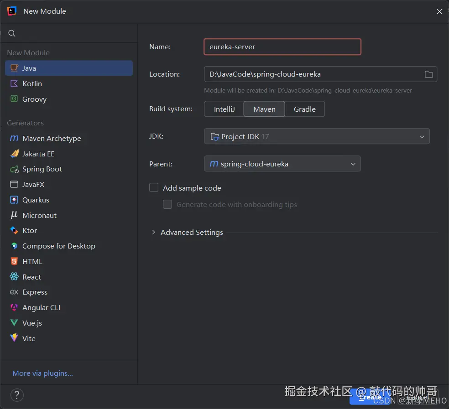
Task: Open the Quarkus generator
Action: click(x=69, y=200)
